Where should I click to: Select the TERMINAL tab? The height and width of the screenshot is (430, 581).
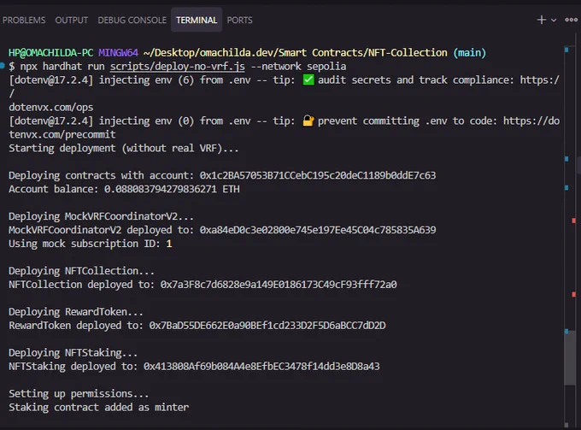(x=197, y=20)
